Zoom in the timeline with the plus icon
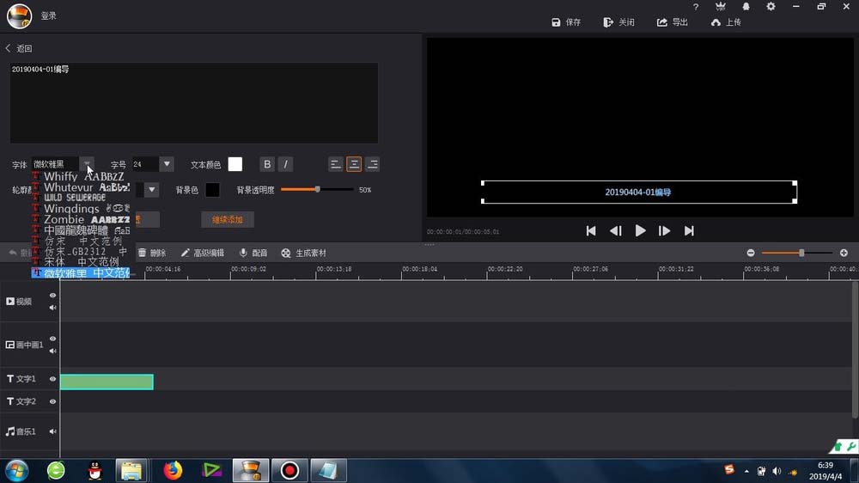The width and height of the screenshot is (859, 483). pyautogui.click(x=844, y=253)
